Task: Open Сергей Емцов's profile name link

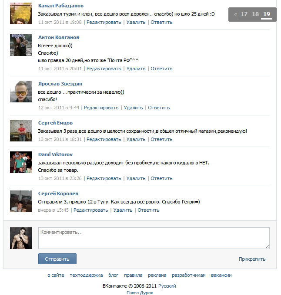Action: (x=55, y=123)
